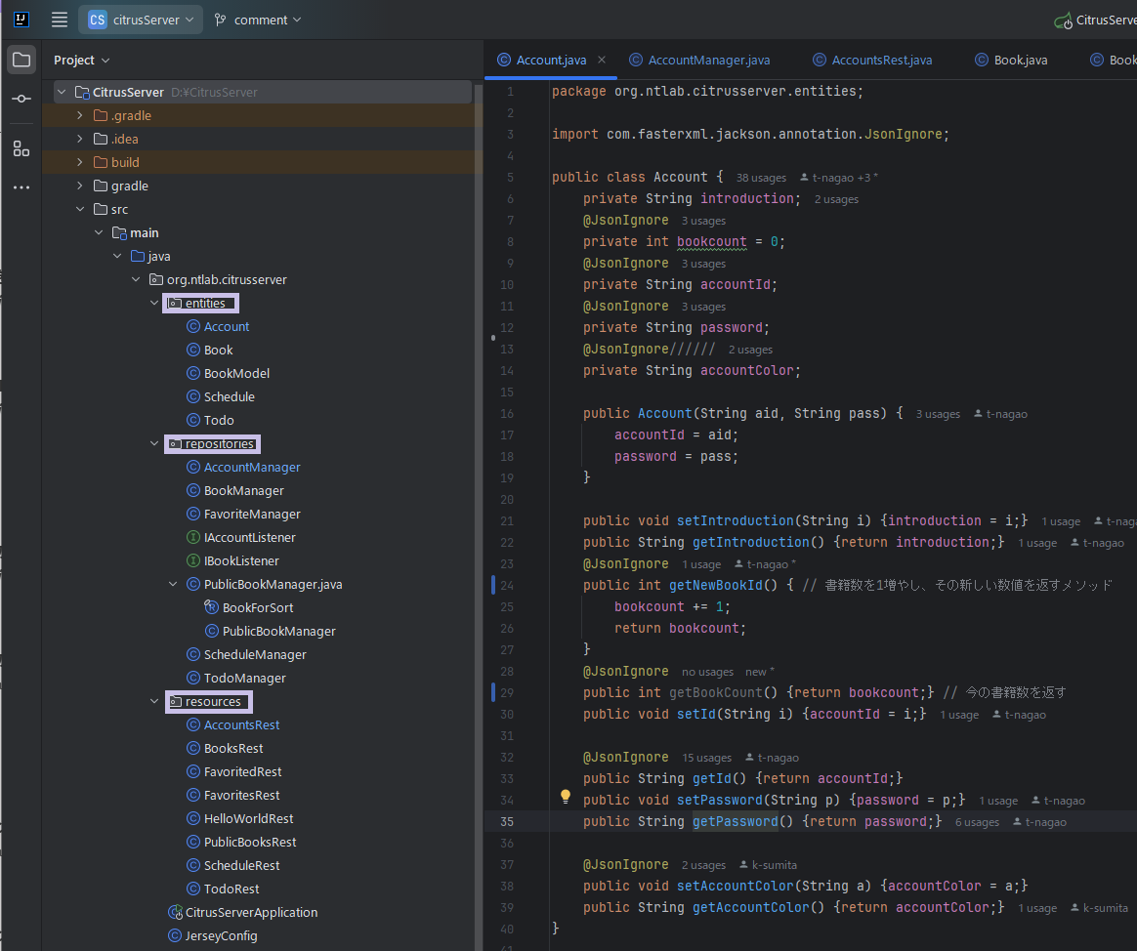The image size is (1137, 951).
Task: Select the gradle folder in the tree
Action: 129,186
